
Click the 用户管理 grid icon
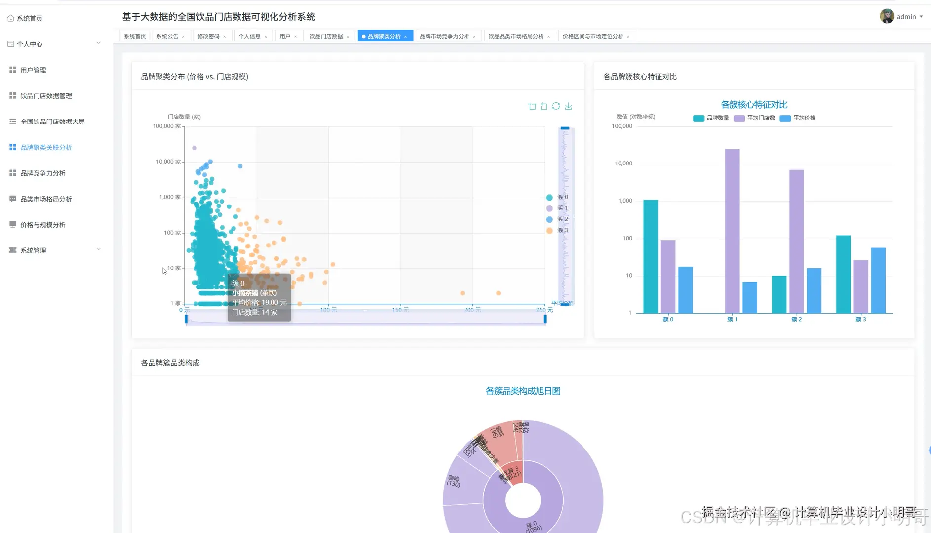13,70
